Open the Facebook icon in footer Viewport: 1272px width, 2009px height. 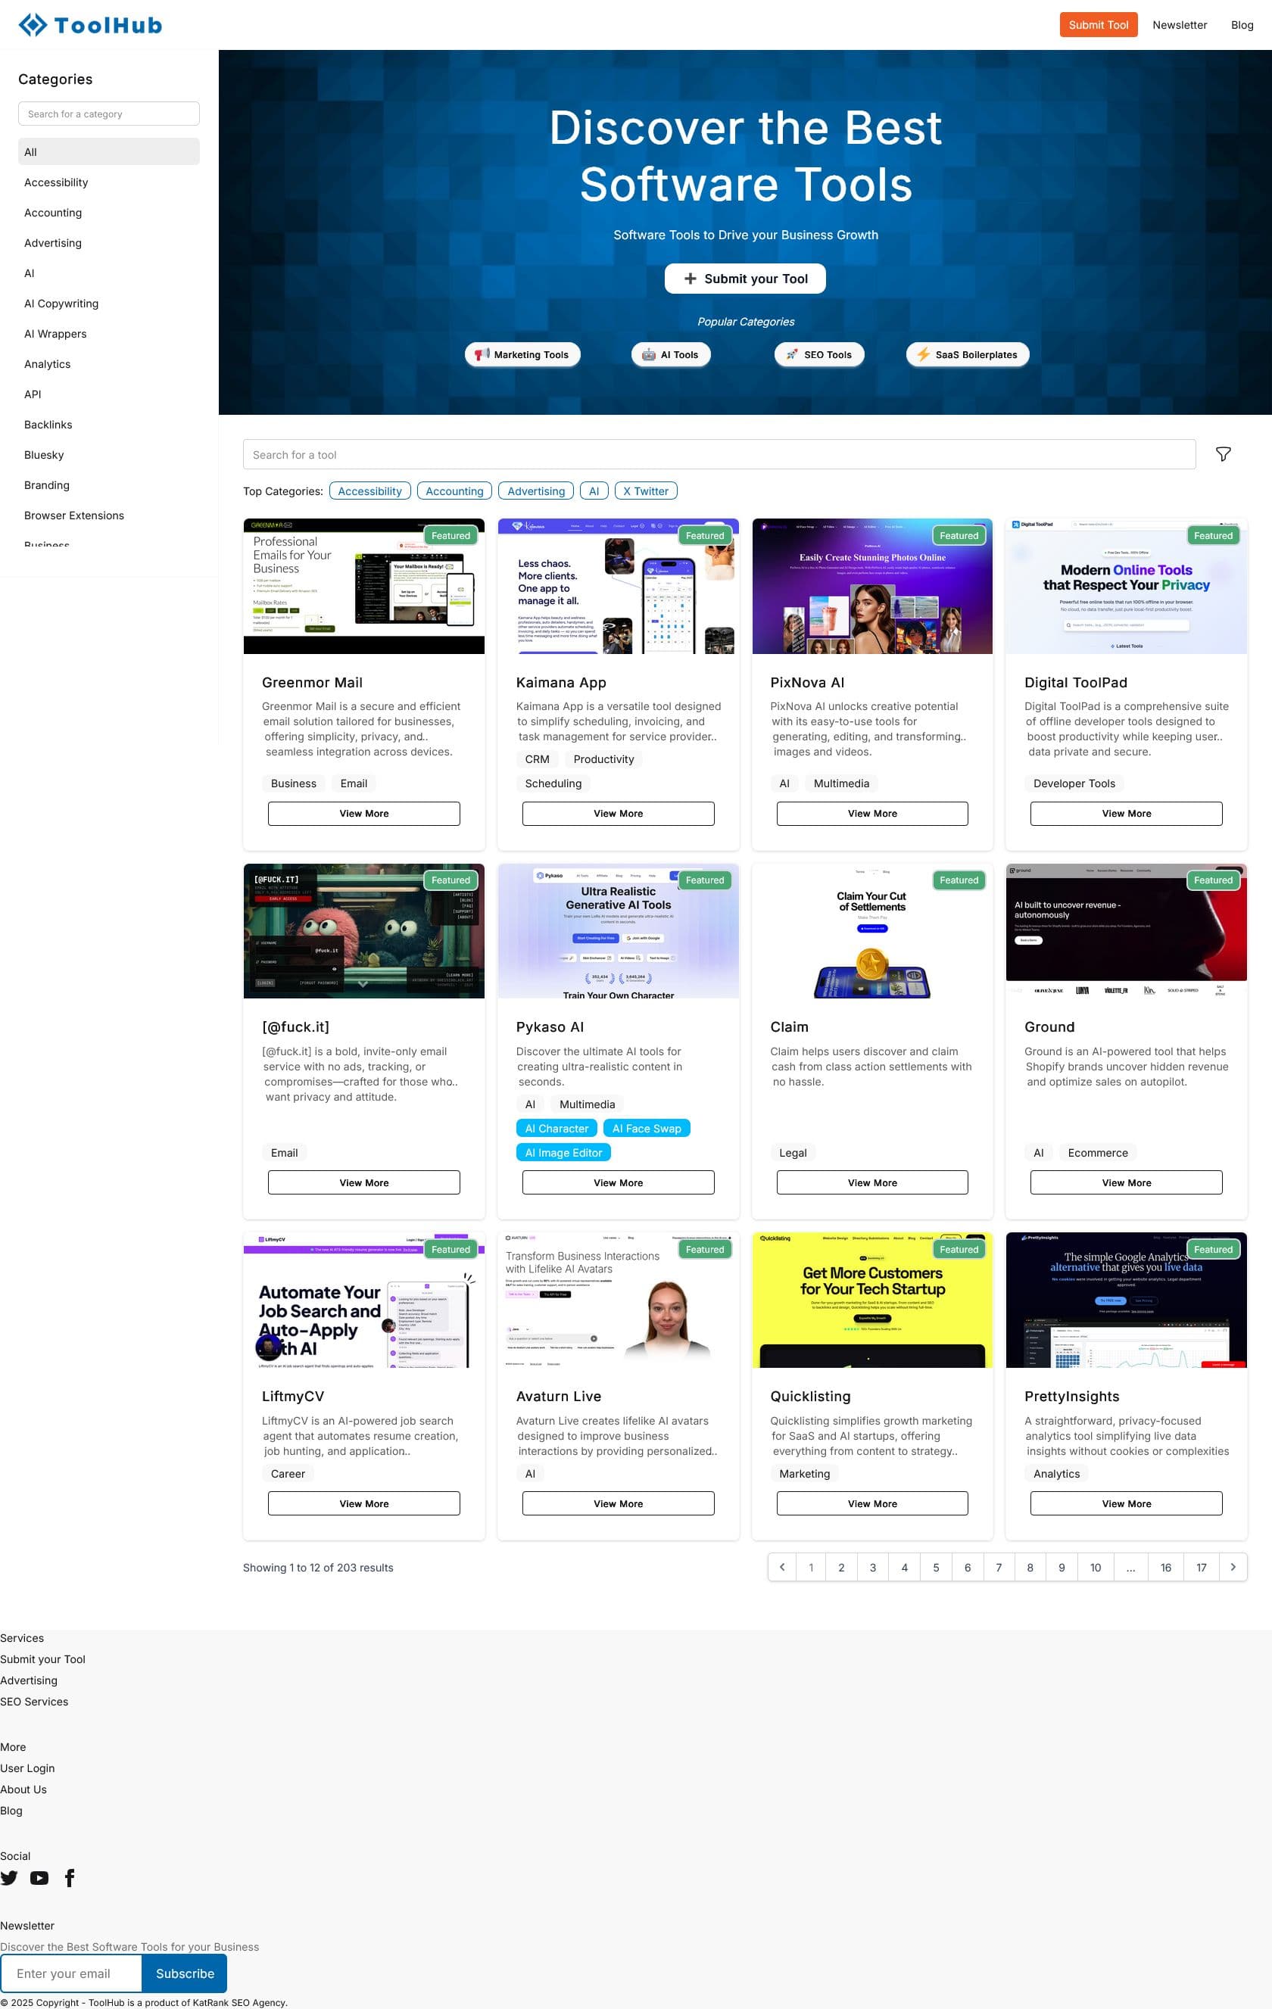click(x=69, y=1878)
